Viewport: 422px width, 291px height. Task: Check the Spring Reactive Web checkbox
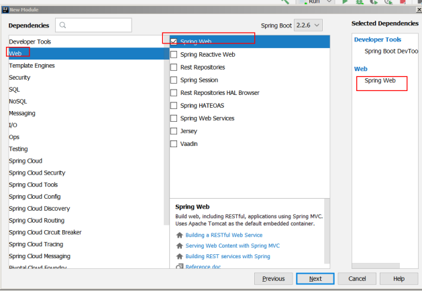174,54
